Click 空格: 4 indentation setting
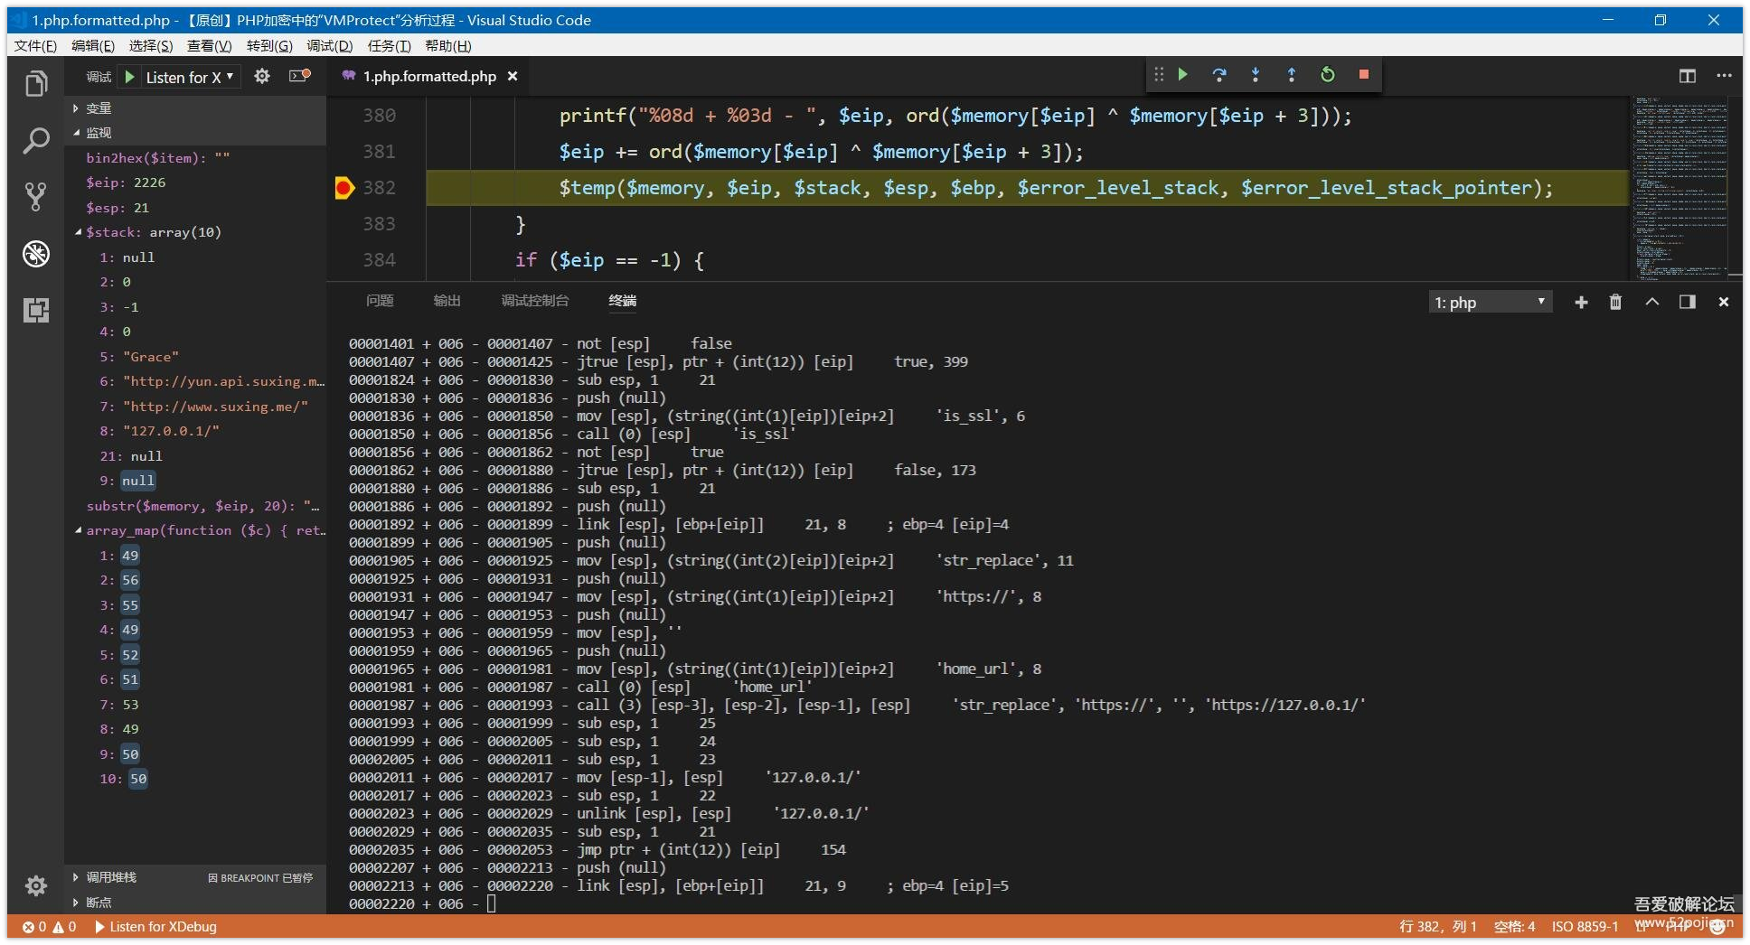Image resolution: width=1750 pixels, height=945 pixels. [1515, 927]
